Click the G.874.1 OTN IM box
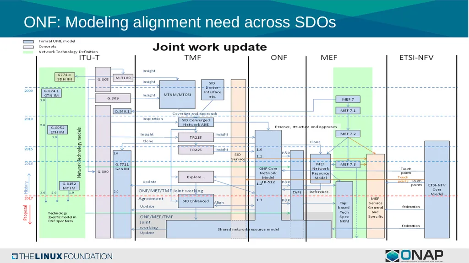Viewport: 469px width, 263px height. coord(51,93)
